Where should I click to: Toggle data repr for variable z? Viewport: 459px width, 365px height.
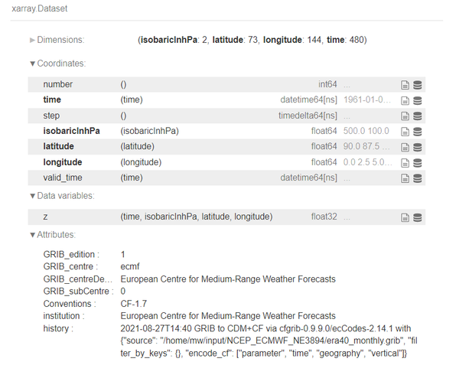[x=418, y=217]
